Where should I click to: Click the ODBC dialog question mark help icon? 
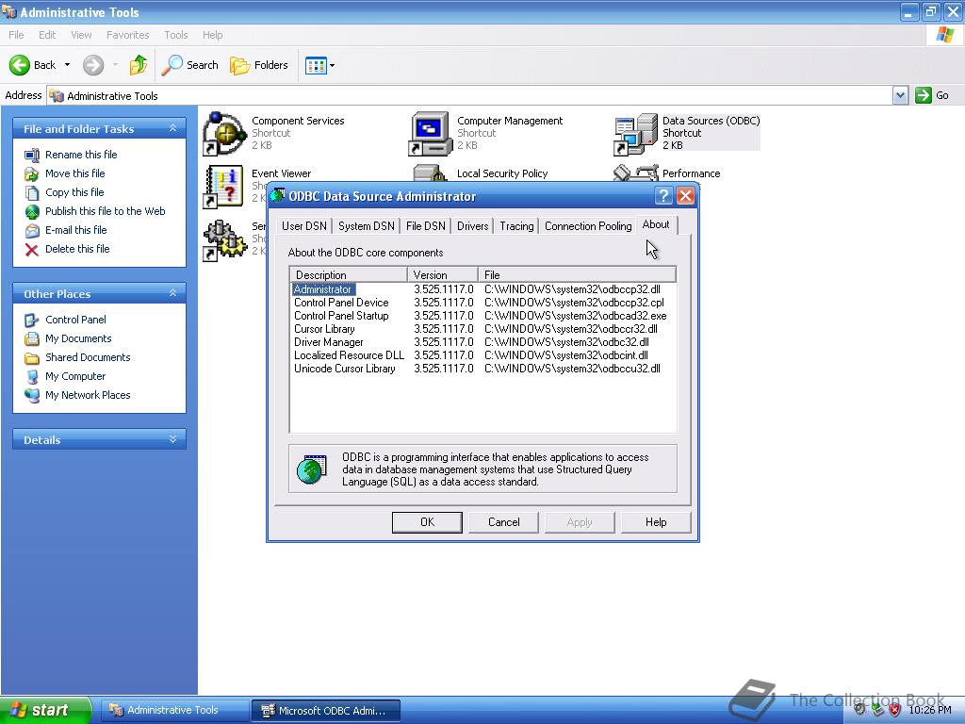click(663, 196)
